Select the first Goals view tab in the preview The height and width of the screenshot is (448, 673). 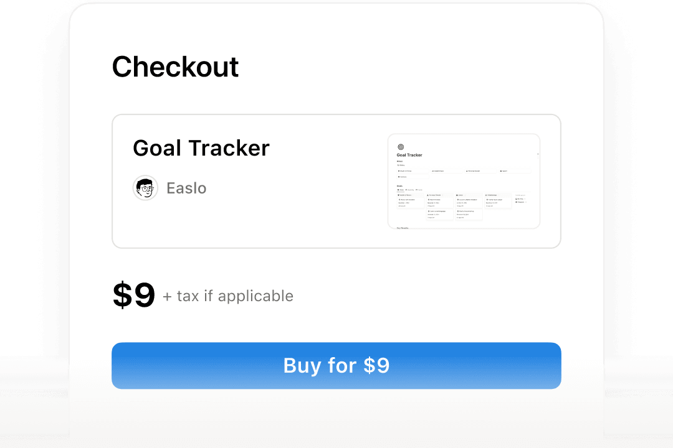pos(401,190)
